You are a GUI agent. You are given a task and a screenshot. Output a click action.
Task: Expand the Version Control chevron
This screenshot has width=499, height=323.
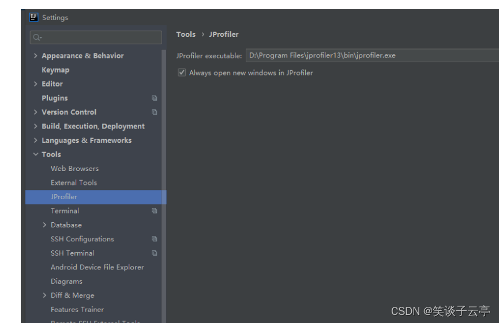point(35,112)
